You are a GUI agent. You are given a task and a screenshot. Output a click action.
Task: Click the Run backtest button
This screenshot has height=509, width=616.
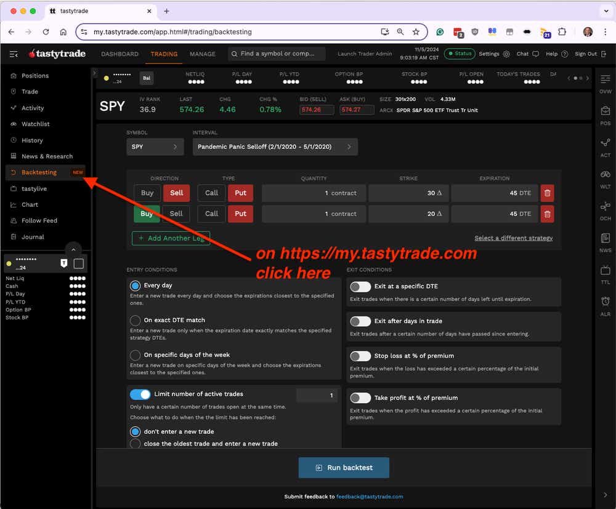344,468
